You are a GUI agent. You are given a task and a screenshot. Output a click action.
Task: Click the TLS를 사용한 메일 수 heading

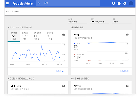(x=80, y=79)
